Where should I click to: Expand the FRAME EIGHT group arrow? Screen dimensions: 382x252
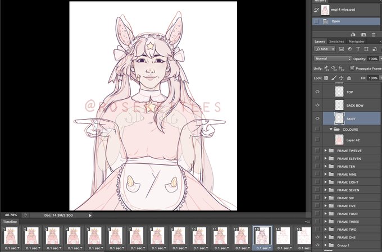point(325,182)
